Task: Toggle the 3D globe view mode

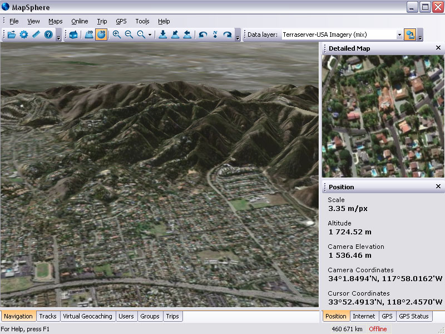Action: (x=101, y=35)
